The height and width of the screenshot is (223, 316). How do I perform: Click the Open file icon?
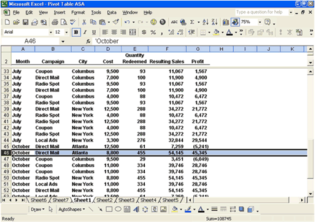click(x=17, y=22)
